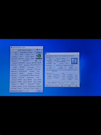Click the Subvendor CLEVO/KAPOK field
Screen dimensions: 101x135
pyautogui.click(x=22, y=63)
